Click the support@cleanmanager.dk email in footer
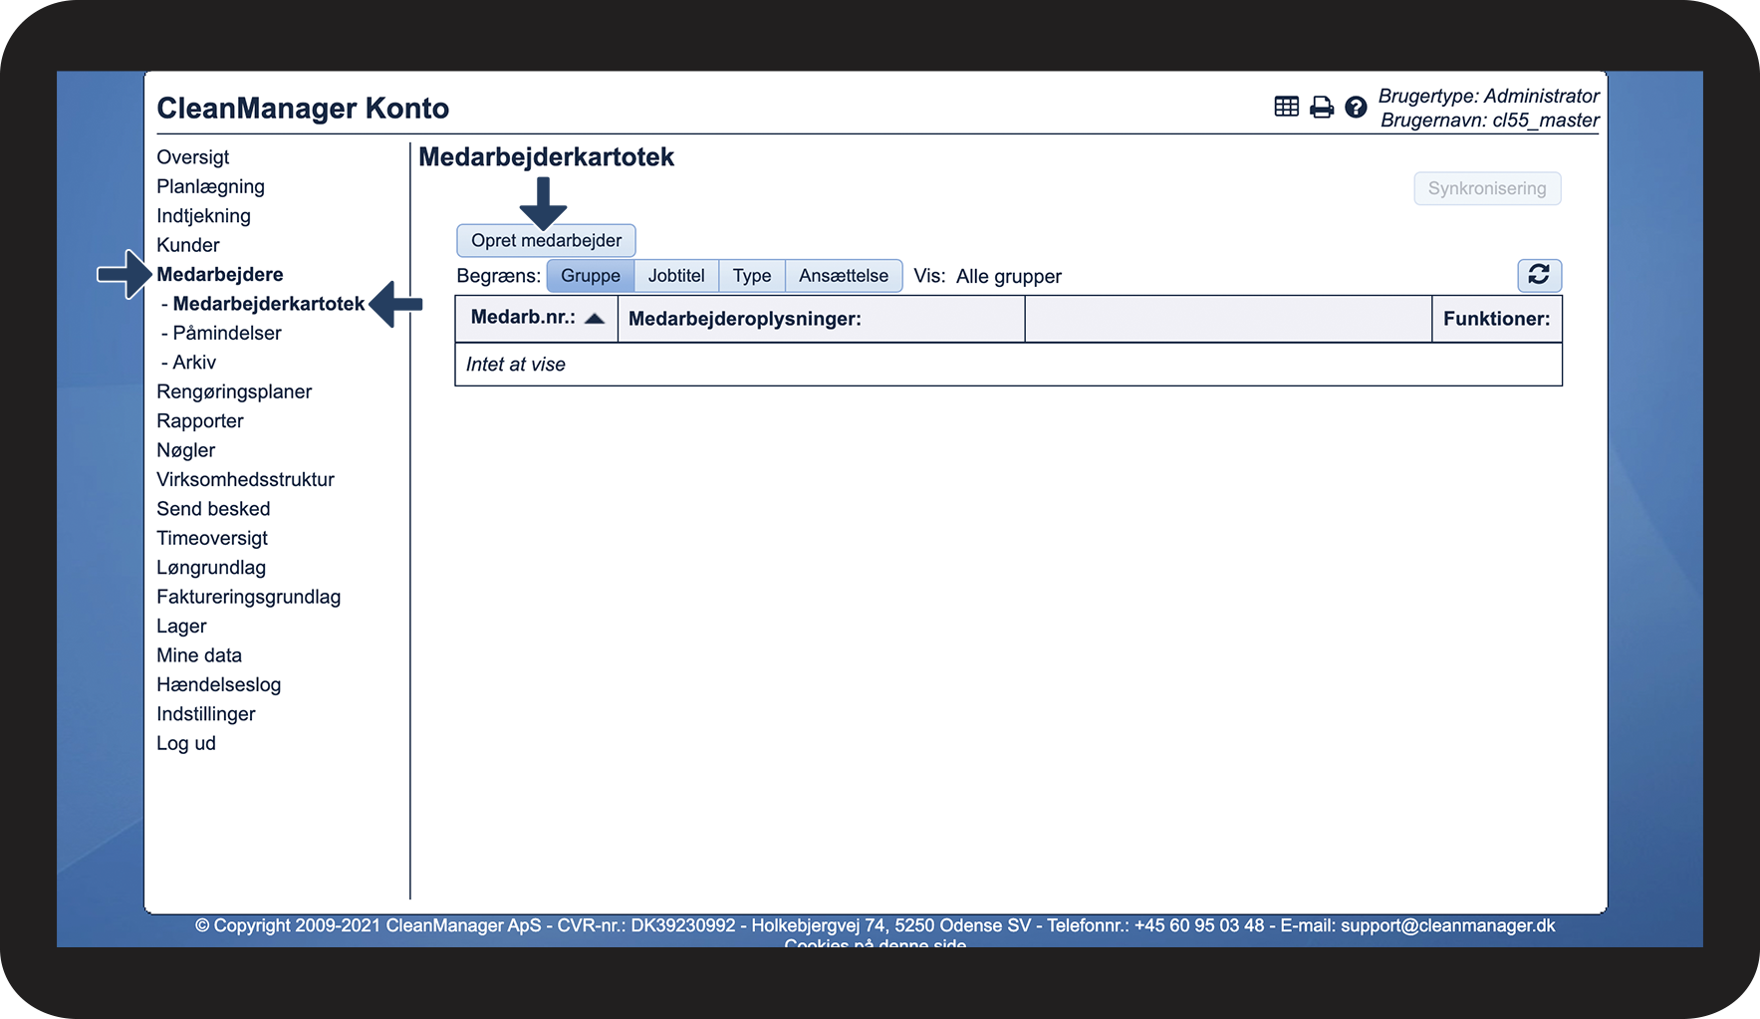1760x1019 pixels. pos(1448,925)
